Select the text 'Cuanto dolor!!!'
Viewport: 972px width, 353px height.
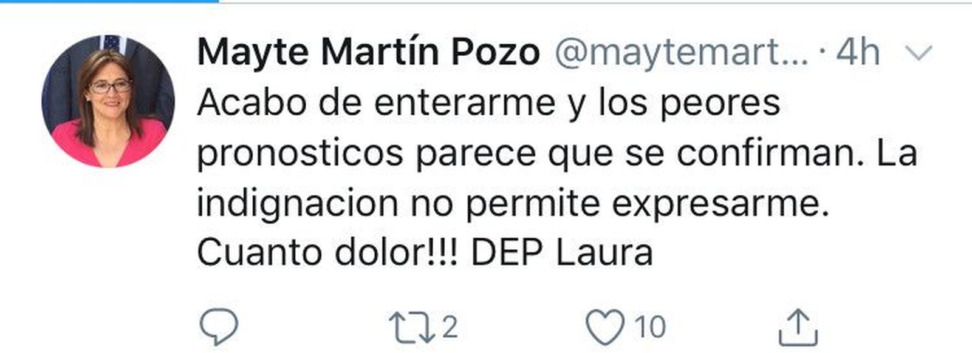click(330, 252)
